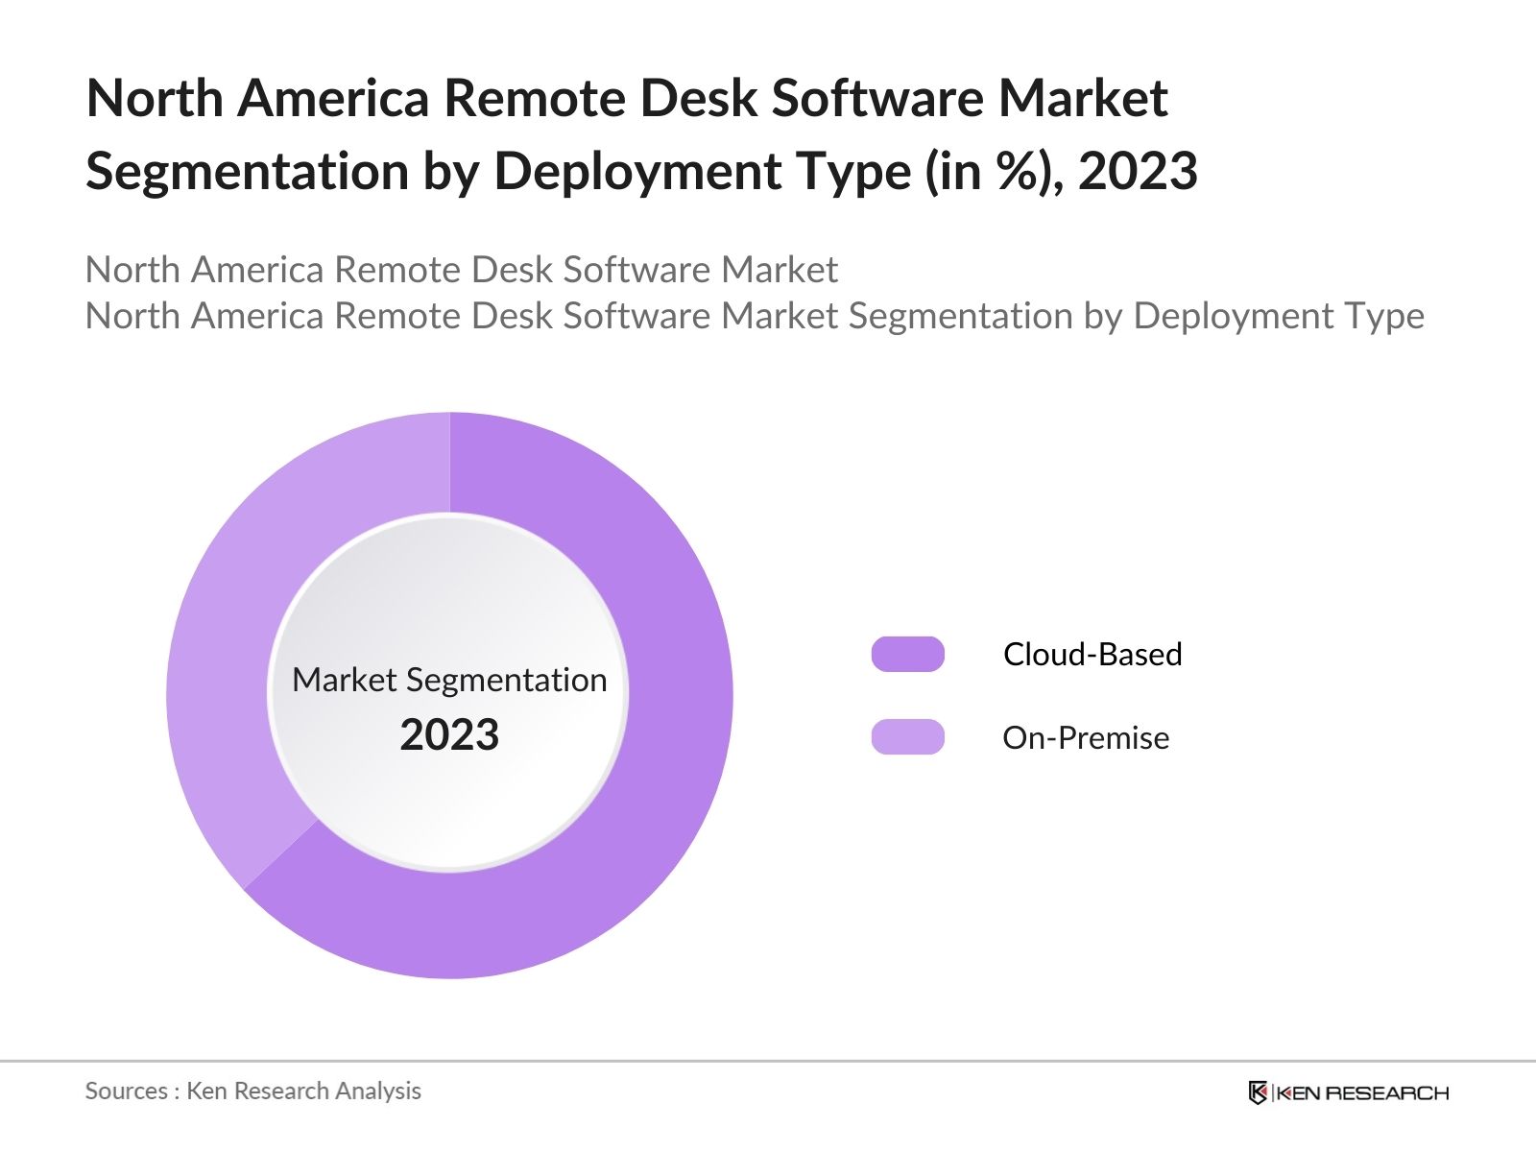The width and height of the screenshot is (1536, 1152).
Task: Click 'Market Segmentation' text in donut center
Action: pyautogui.click(x=449, y=680)
